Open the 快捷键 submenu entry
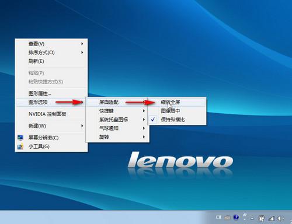 (117, 111)
